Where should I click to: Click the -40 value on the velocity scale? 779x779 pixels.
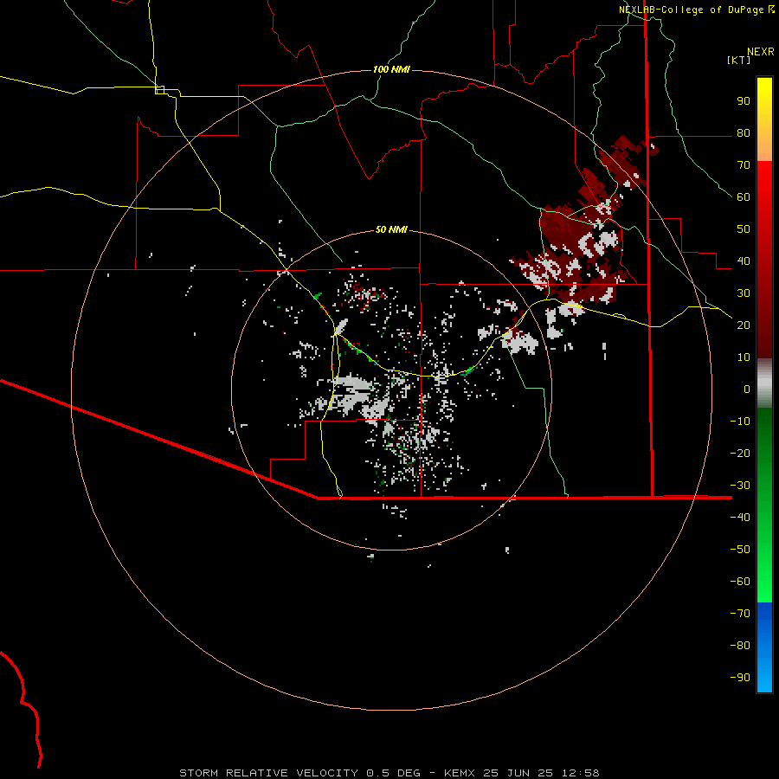[740, 518]
